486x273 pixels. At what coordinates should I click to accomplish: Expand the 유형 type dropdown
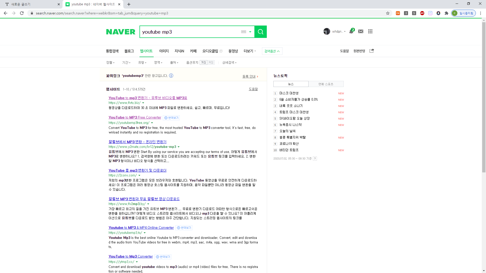[x=142, y=62]
